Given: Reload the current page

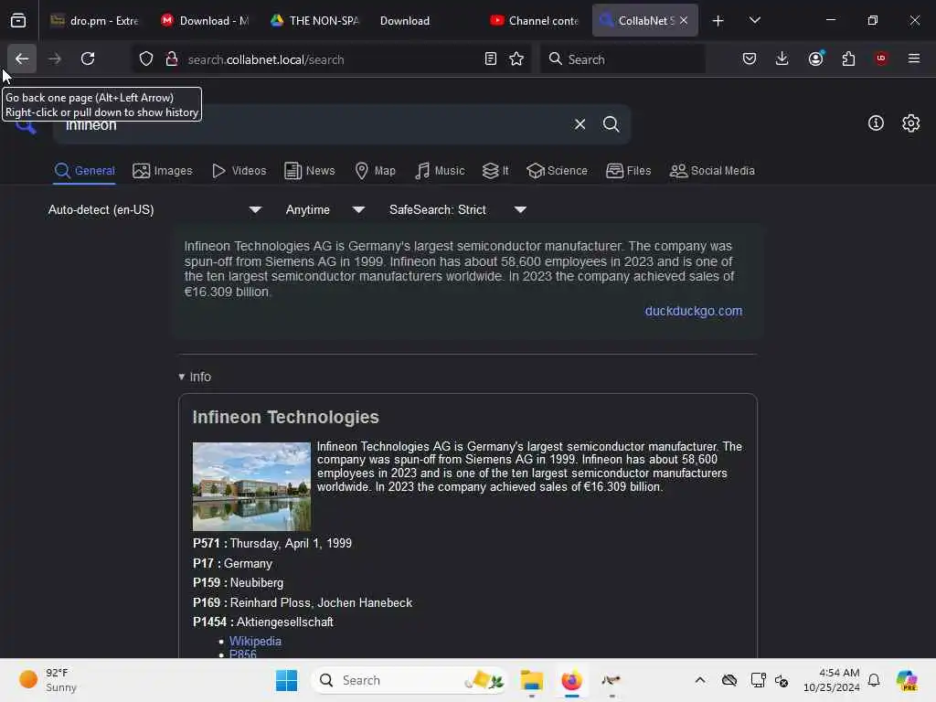Looking at the screenshot, I should click(88, 58).
